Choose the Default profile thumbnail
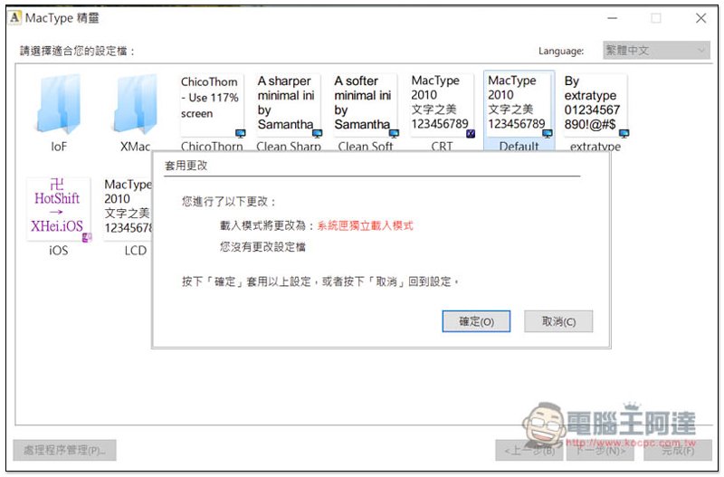 519,105
